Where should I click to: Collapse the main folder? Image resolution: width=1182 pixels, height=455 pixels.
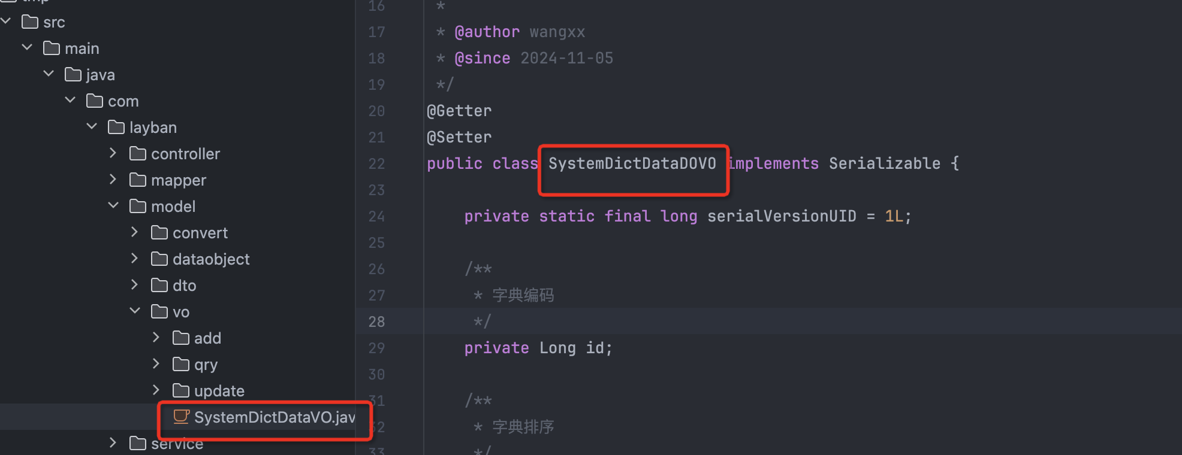[27, 48]
